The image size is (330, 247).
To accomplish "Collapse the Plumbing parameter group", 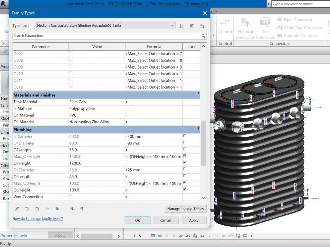I will tap(198, 128).
